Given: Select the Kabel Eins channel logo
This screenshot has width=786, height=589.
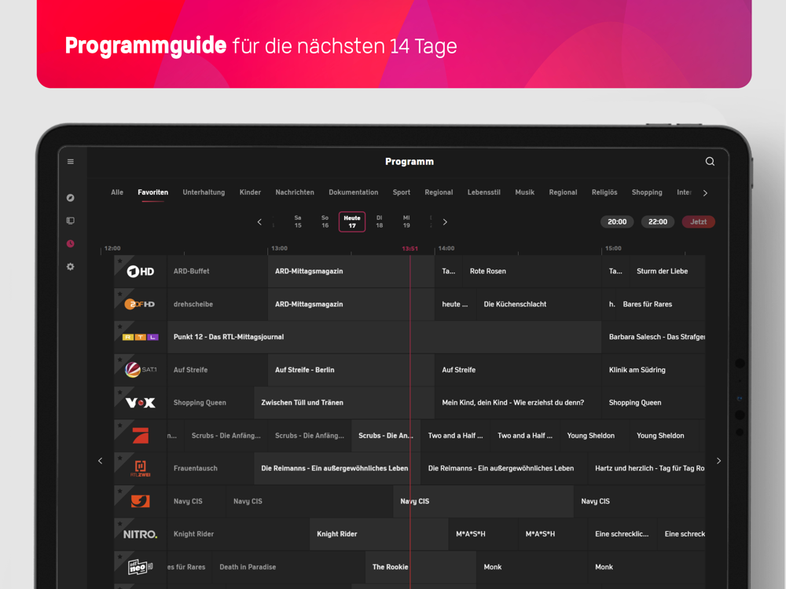Looking at the screenshot, I should tap(141, 501).
